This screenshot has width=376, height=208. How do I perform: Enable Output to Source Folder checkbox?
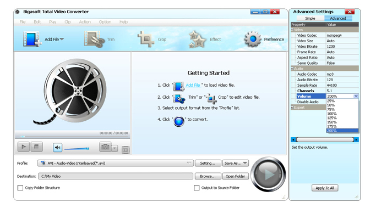197,188
